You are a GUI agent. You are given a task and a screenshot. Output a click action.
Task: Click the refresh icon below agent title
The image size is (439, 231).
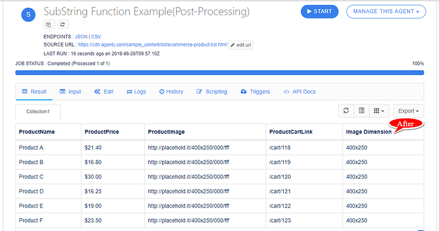tap(63, 24)
